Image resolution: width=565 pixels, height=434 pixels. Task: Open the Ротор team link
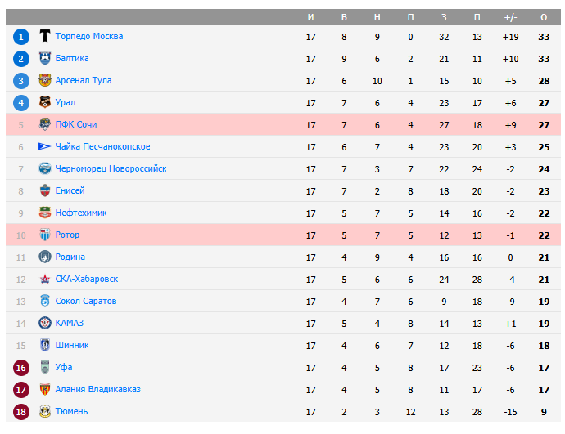[x=67, y=235]
